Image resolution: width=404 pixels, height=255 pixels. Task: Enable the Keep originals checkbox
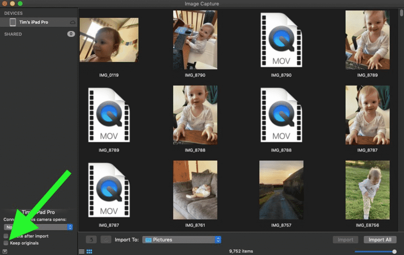pyautogui.click(x=6, y=244)
